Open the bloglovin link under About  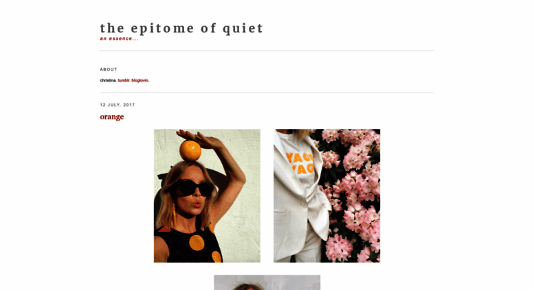pos(140,80)
